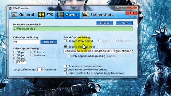The height and width of the screenshot is (96, 171).
Task: Enable Only capture while pushing checkbox
Action: (69, 56)
